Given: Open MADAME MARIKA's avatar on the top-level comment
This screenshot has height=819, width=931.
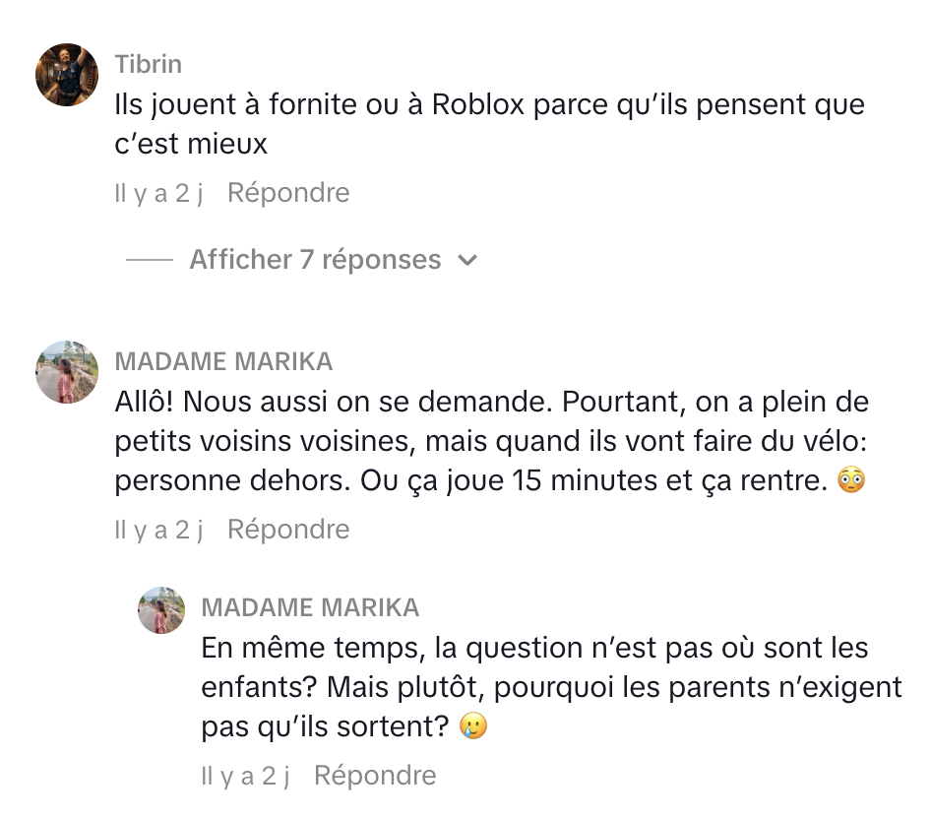Looking at the screenshot, I should pyautogui.click(x=67, y=372).
